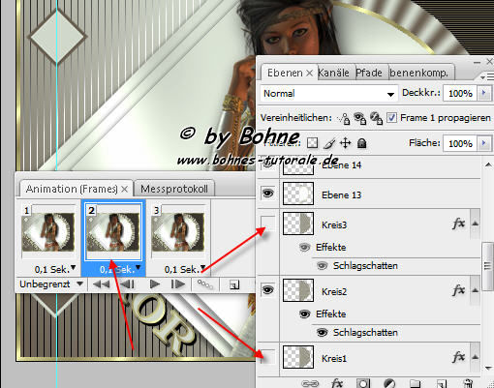The image size is (494, 388).
Task: Open the Messprotokoll tab
Action: pyautogui.click(x=174, y=189)
